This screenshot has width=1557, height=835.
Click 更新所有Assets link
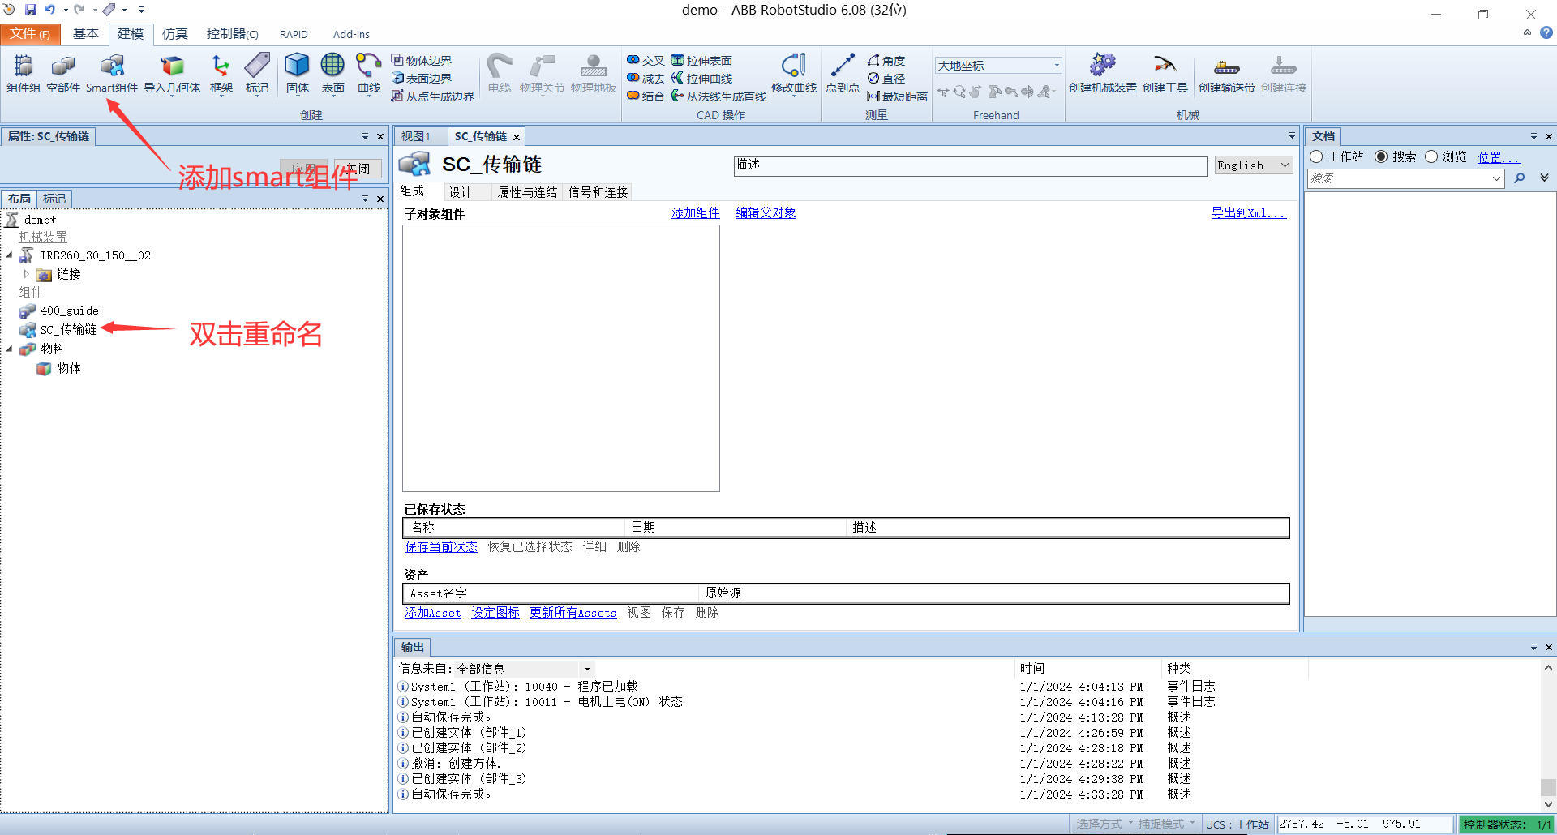click(x=573, y=613)
